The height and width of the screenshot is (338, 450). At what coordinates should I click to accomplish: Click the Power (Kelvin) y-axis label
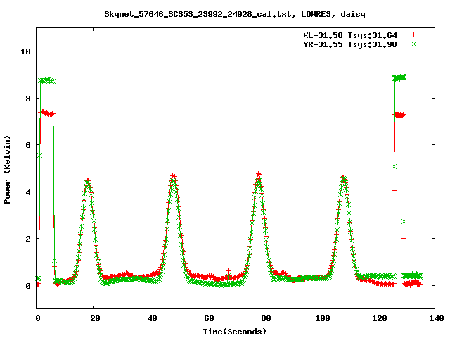click(x=7, y=170)
